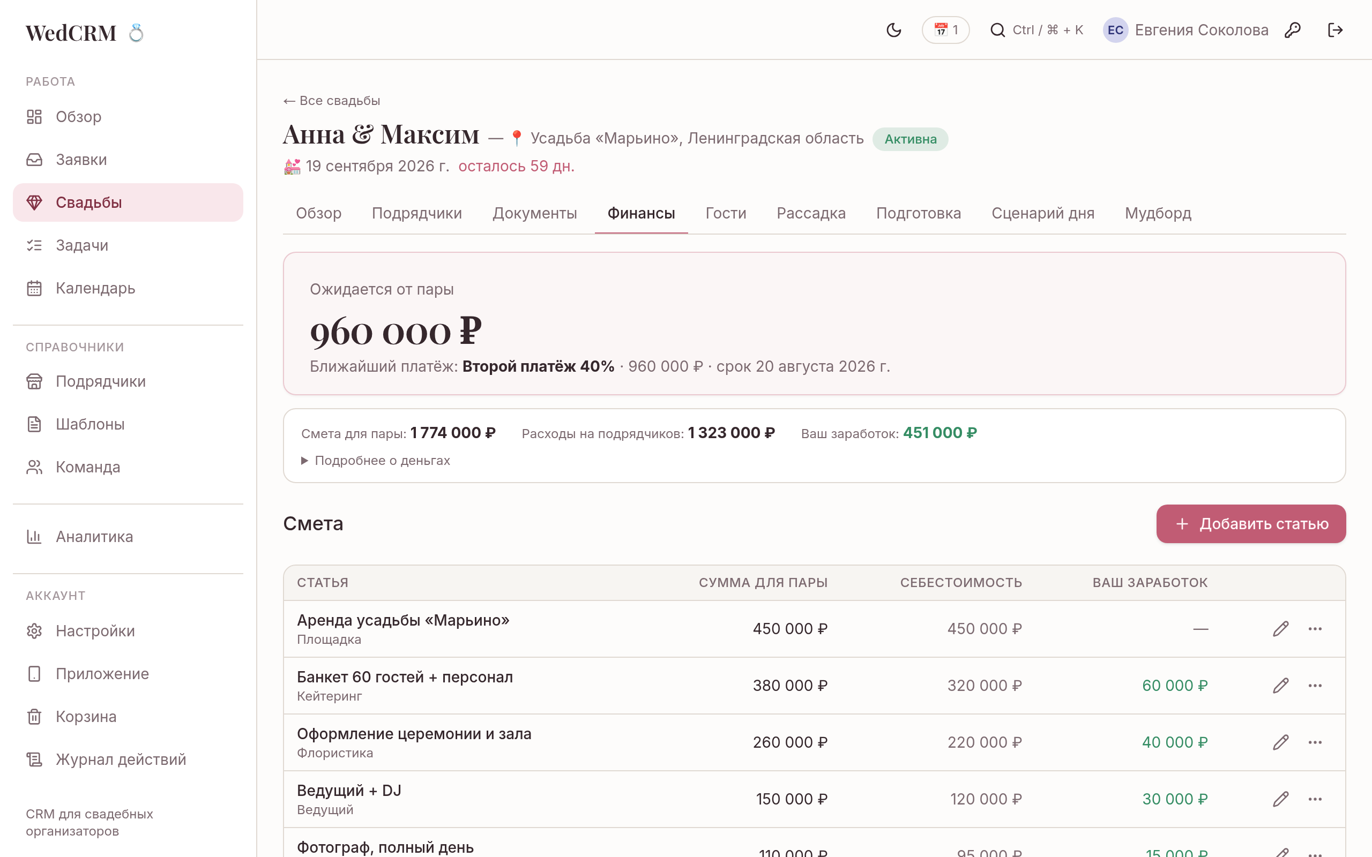This screenshot has width=1372, height=857.
Task: Click the WedCRM logo
Action: tap(85, 33)
